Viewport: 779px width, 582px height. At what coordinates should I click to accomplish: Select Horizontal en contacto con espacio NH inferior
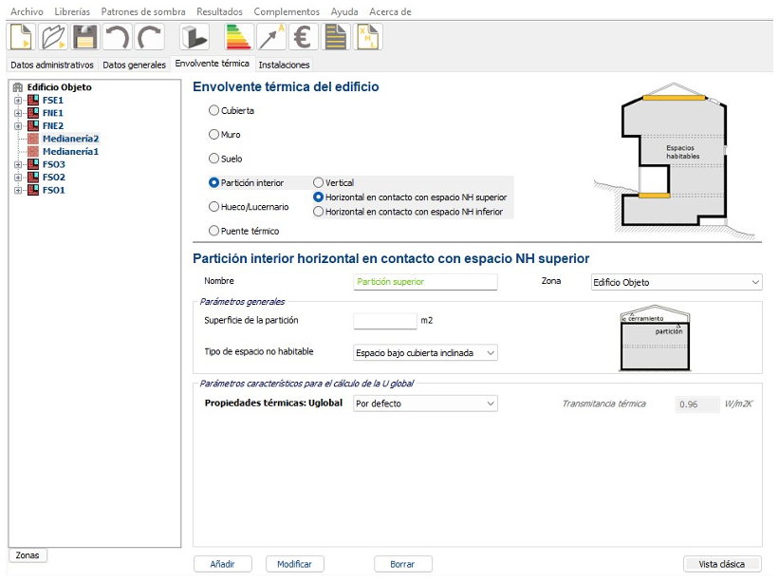(x=319, y=212)
